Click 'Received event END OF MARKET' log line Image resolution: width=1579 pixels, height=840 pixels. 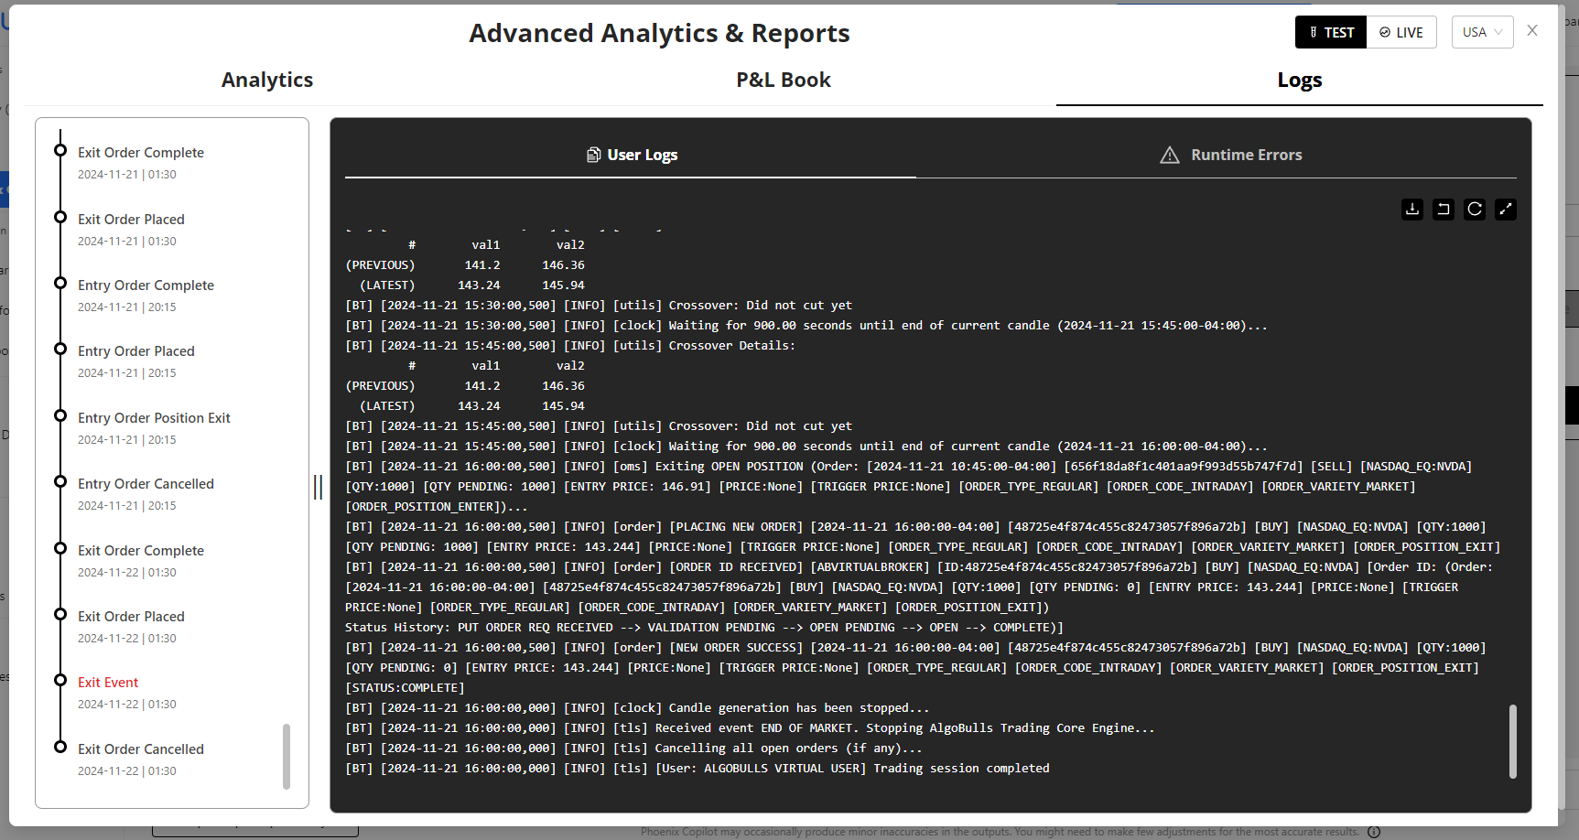coord(750,728)
